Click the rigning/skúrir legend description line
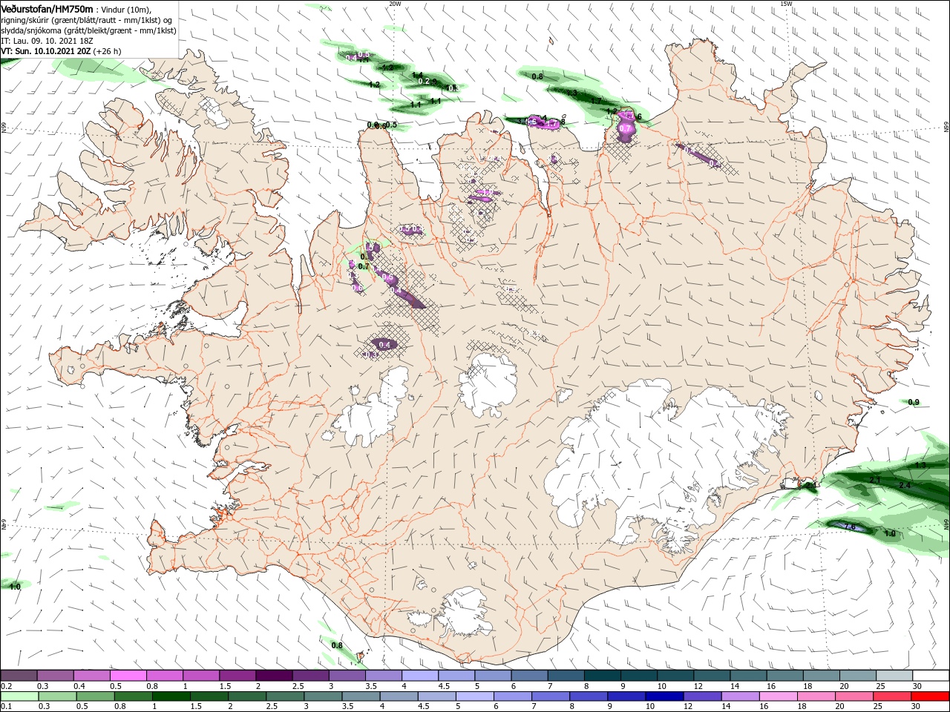 click(x=87, y=20)
